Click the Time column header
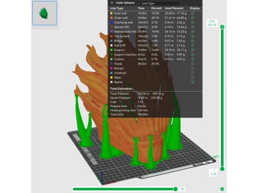Viewport: 258px width, 193px height. point(141,8)
